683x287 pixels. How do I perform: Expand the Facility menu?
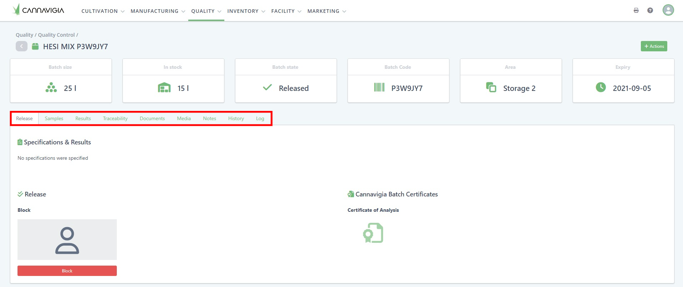[286, 11]
